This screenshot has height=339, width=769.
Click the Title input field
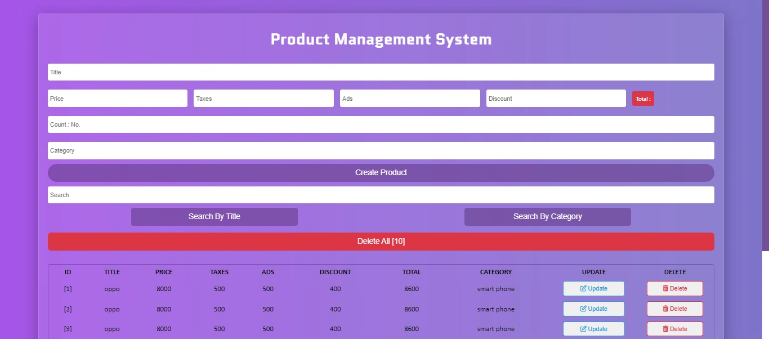[381, 72]
